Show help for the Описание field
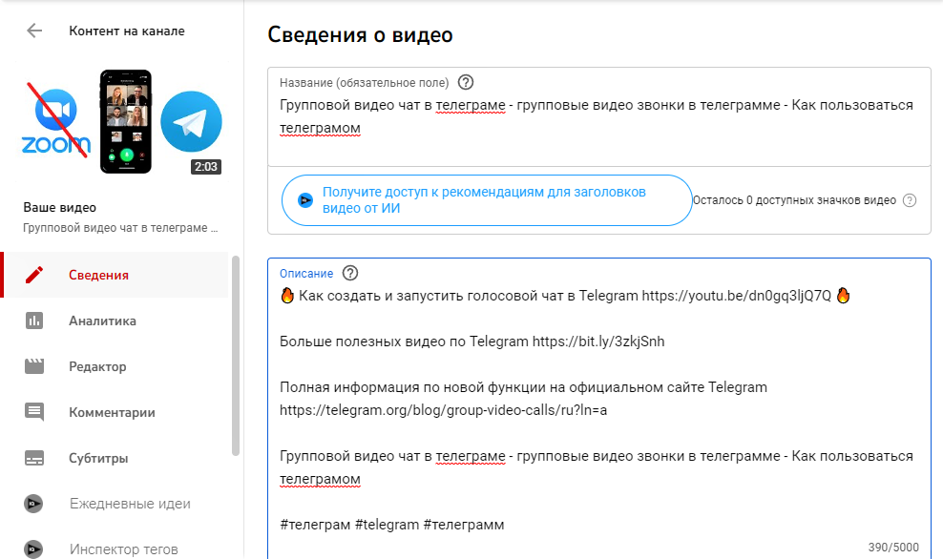The image size is (943, 559). point(350,273)
